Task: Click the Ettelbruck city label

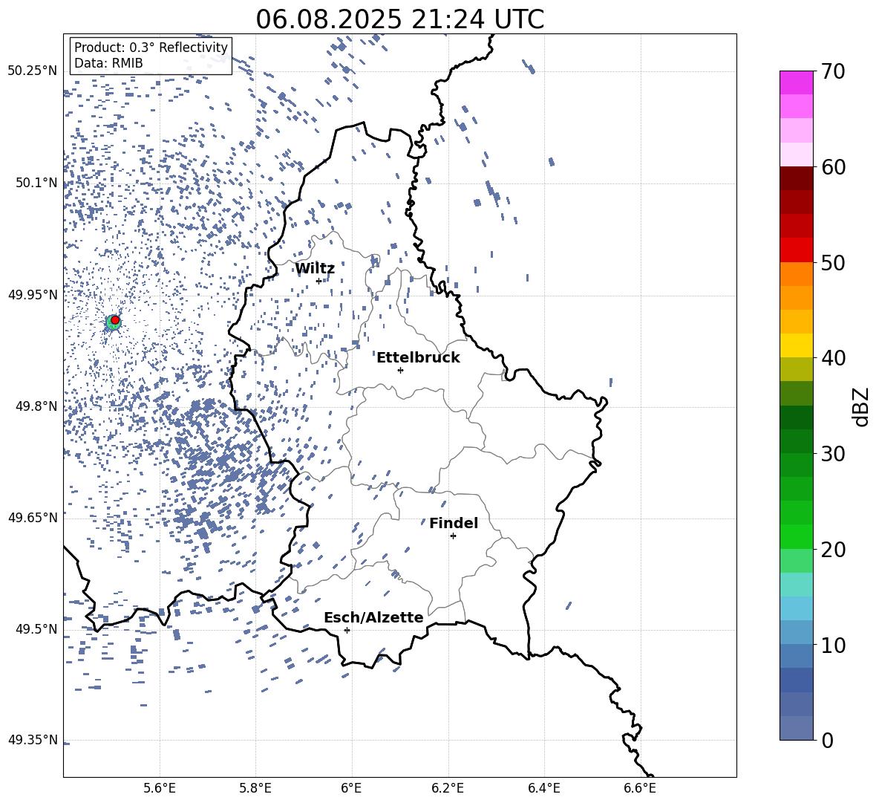Action: [418, 358]
